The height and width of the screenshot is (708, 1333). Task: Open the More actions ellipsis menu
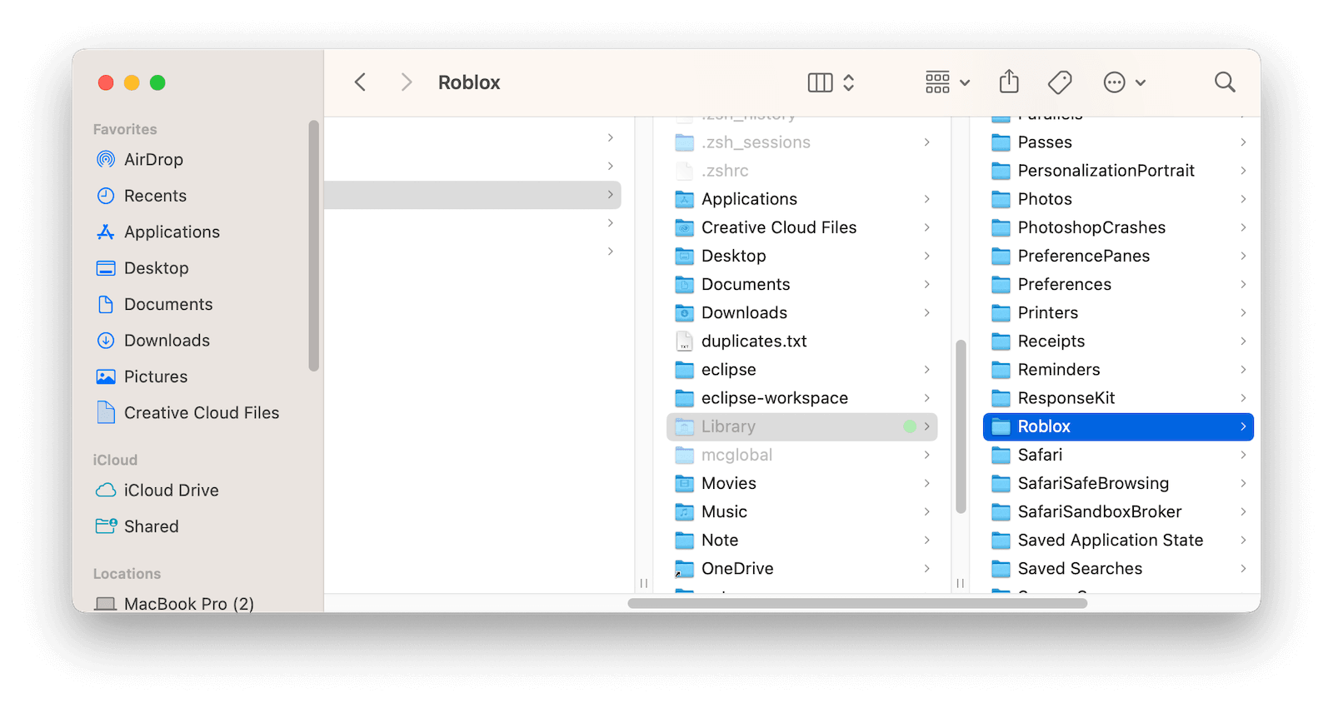(1124, 82)
